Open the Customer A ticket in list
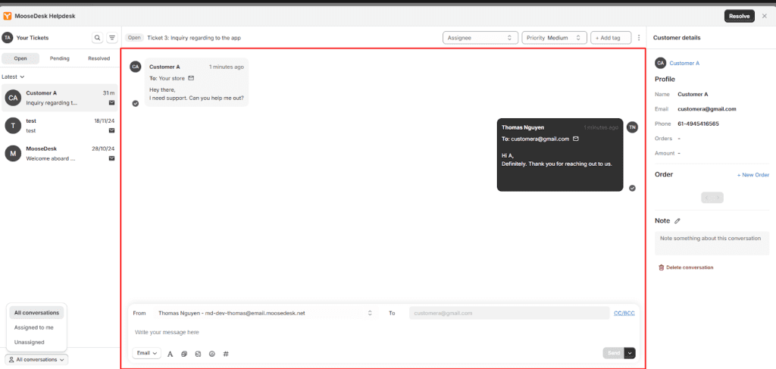This screenshot has height=369, width=776. pyautogui.click(x=60, y=98)
